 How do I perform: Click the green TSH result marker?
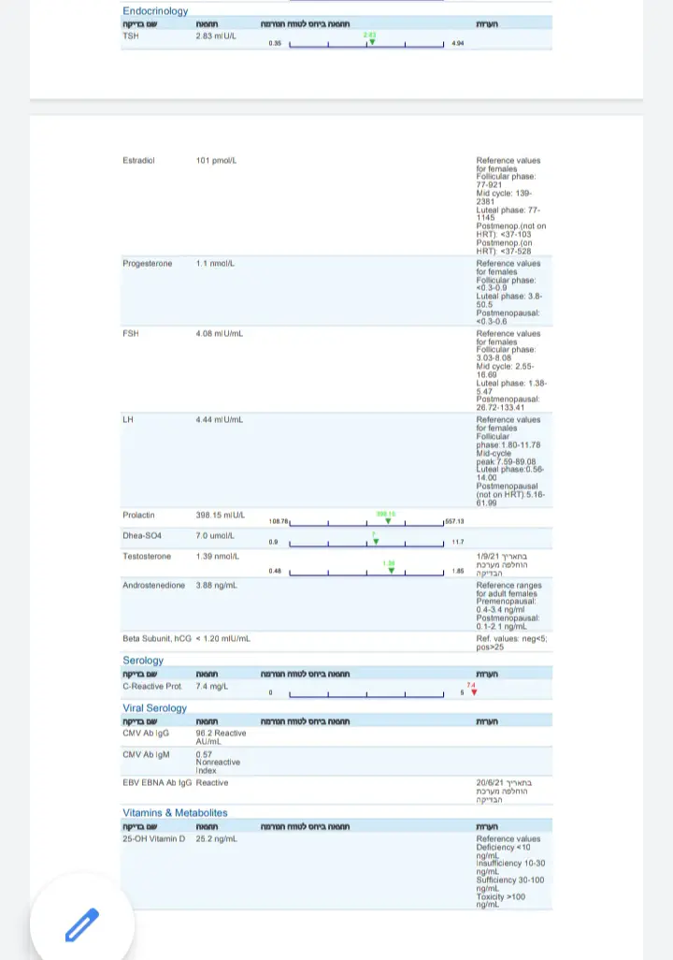[372, 42]
